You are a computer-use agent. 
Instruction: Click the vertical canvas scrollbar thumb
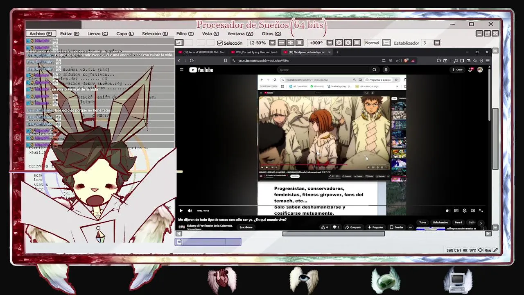click(495, 138)
